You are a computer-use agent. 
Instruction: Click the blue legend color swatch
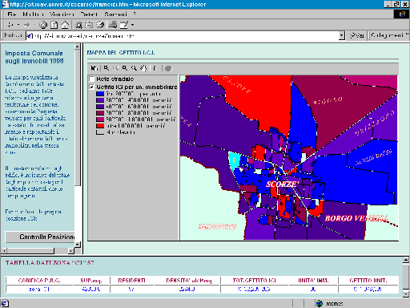[100, 94]
